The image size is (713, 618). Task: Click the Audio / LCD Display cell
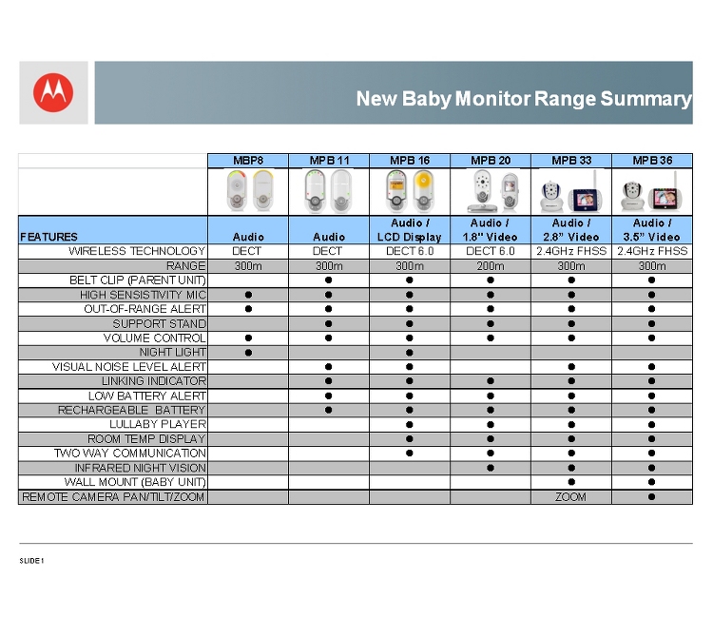coord(410,230)
